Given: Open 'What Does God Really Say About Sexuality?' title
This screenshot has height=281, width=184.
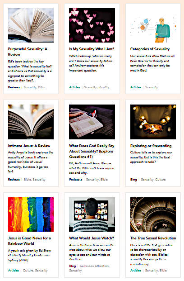Looking at the screenshot, I should pos(92,151).
